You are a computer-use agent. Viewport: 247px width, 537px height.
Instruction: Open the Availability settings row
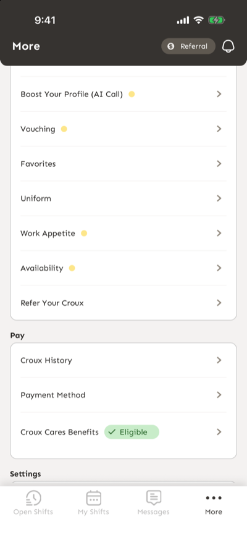click(124, 268)
